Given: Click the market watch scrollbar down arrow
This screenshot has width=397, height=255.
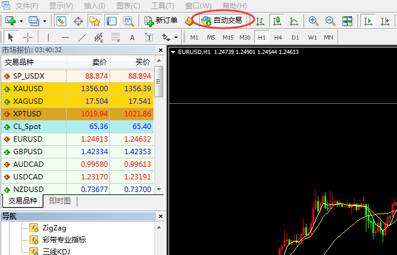Looking at the screenshot, I should click(159, 190).
